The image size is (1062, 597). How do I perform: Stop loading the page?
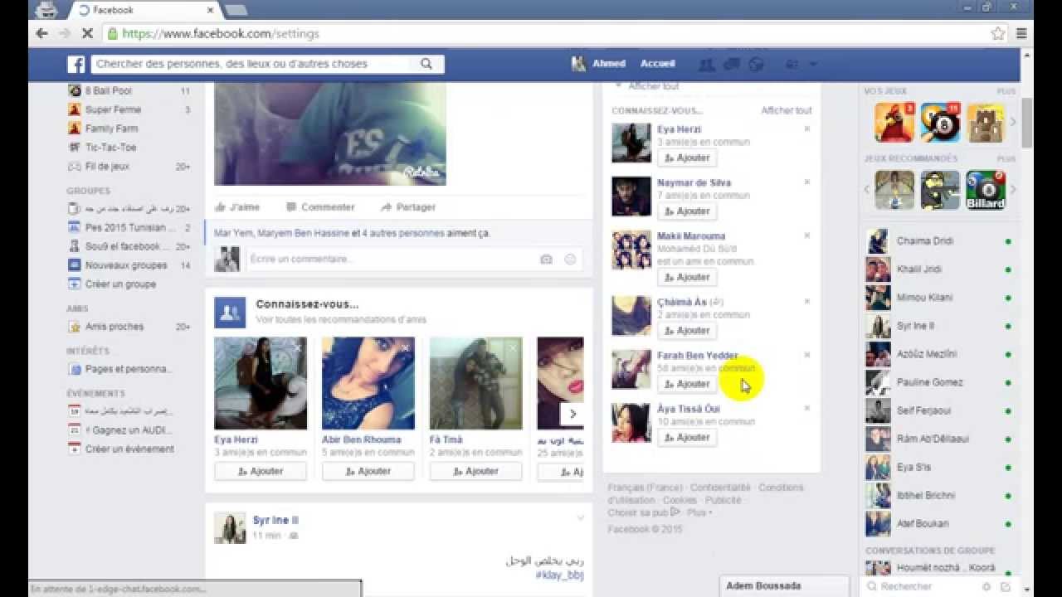88,33
